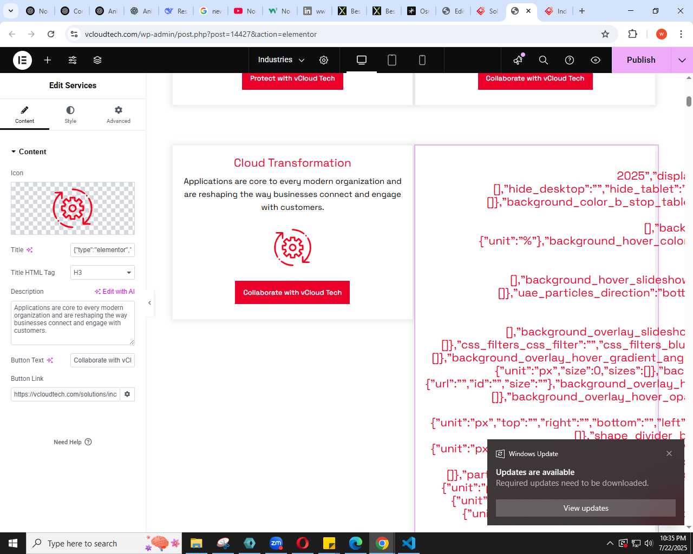693x554 pixels.
Task: Click the Need Help link
Action: point(73,442)
